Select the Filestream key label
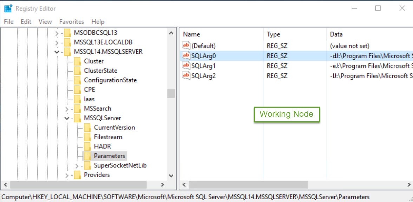The width and height of the screenshot is (413, 202). [x=108, y=137]
